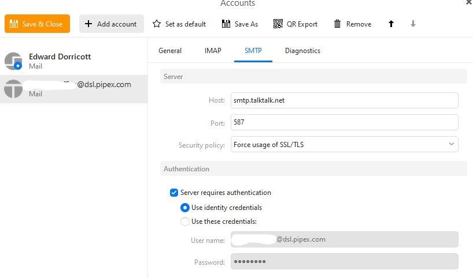Click the disabled User name field

tap(345, 239)
